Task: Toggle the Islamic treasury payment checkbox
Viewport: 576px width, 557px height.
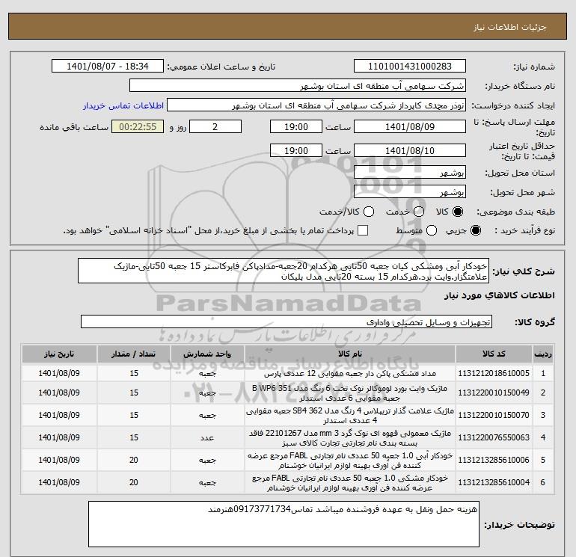Action: click(x=363, y=230)
